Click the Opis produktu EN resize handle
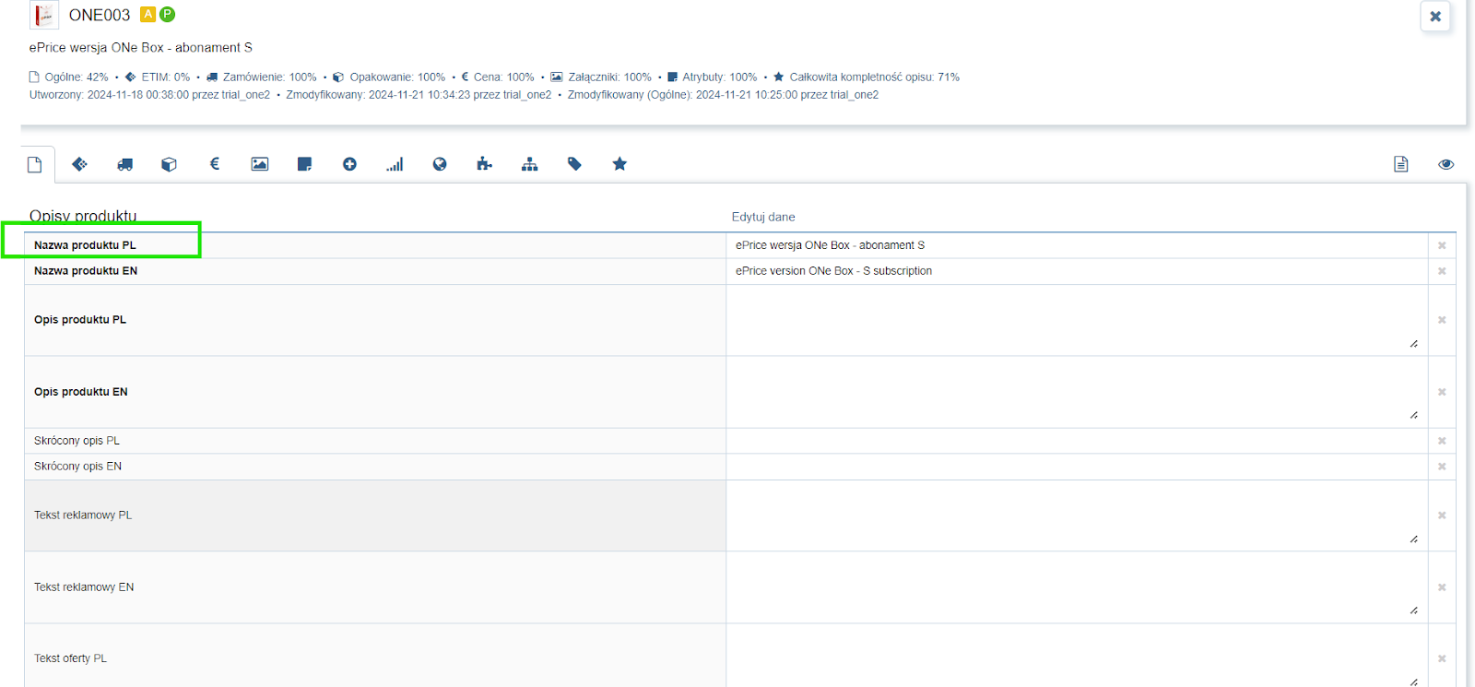This screenshot has width=1475, height=687. click(x=1414, y=416)
